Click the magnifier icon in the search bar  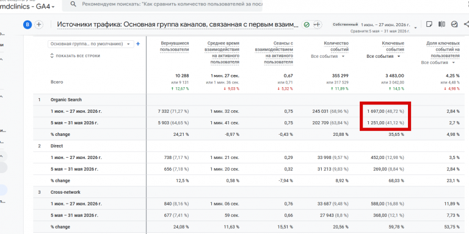pos(73,4)
